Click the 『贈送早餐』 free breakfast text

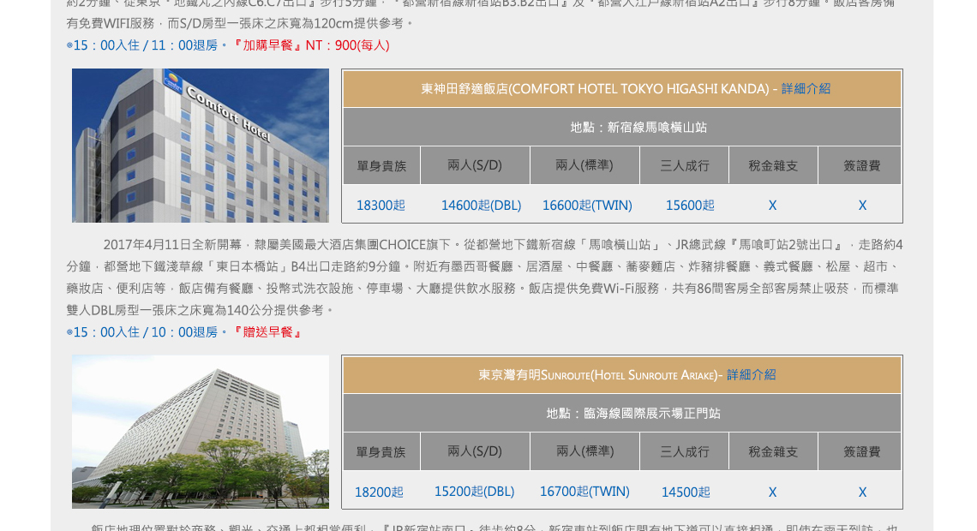point(267,332)
